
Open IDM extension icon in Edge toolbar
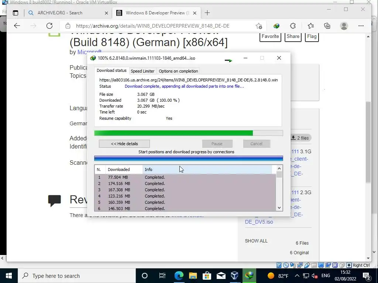(276, 26)
